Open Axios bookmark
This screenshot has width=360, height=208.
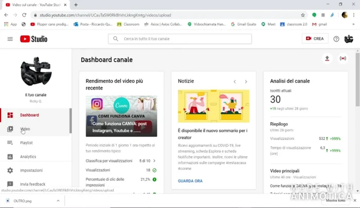pos(163,24)
